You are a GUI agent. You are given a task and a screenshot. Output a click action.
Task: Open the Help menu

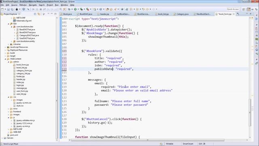72,5
